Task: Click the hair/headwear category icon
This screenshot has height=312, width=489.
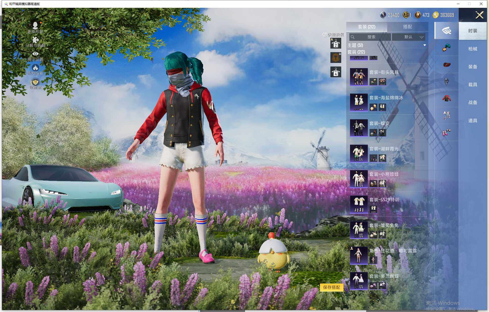Action: click(x=446, y=48)
